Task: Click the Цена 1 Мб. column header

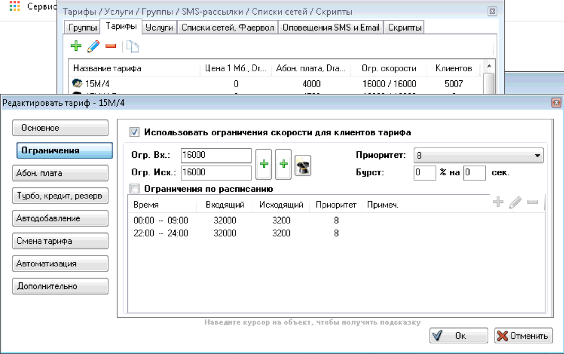Action: click(236, 68)
